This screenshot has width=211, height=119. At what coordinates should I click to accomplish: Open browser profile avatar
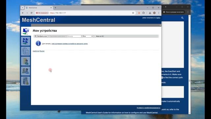click(154, 13)
